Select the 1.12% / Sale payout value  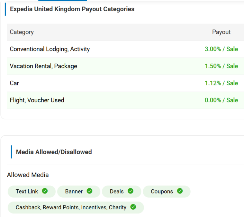tap(221, 83)
